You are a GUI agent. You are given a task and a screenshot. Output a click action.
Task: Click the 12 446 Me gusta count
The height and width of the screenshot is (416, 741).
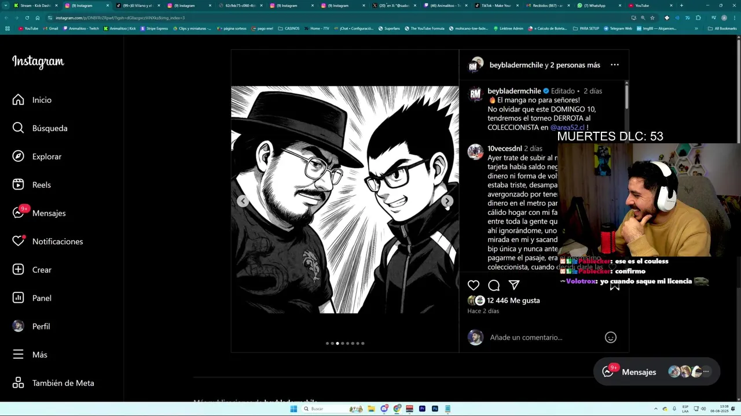pyautogui.click(x=513, y=300)
